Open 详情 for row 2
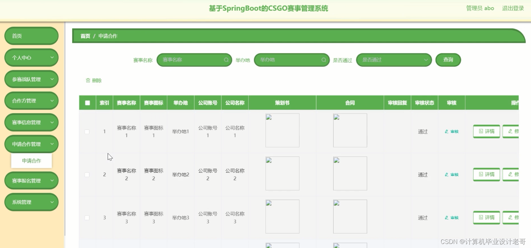This screenshot has height=248, width=531. coord(487,175)
